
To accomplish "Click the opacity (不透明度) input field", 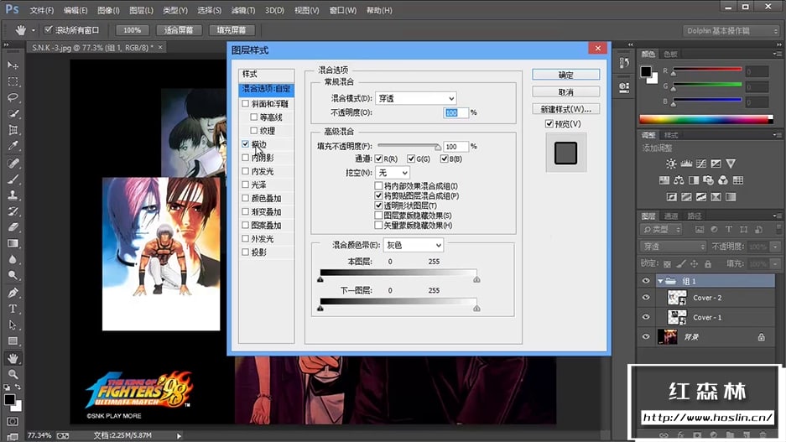I will (x=455, y=112).
